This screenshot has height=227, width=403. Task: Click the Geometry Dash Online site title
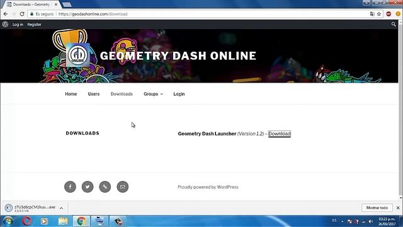(178, 56)
